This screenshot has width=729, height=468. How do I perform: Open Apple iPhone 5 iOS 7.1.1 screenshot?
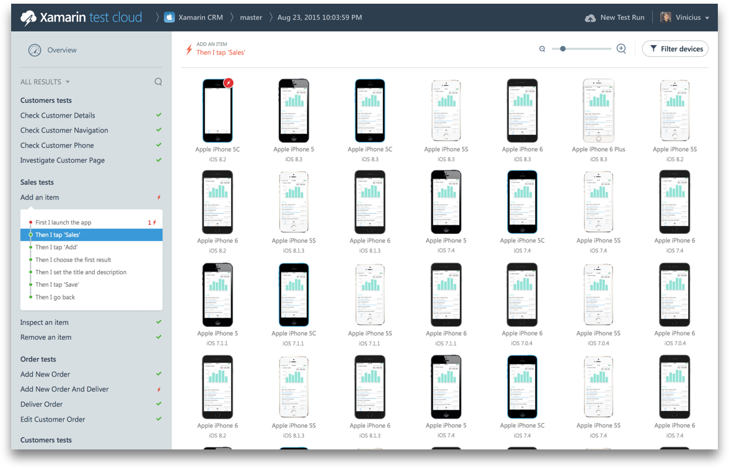[218, 295]
